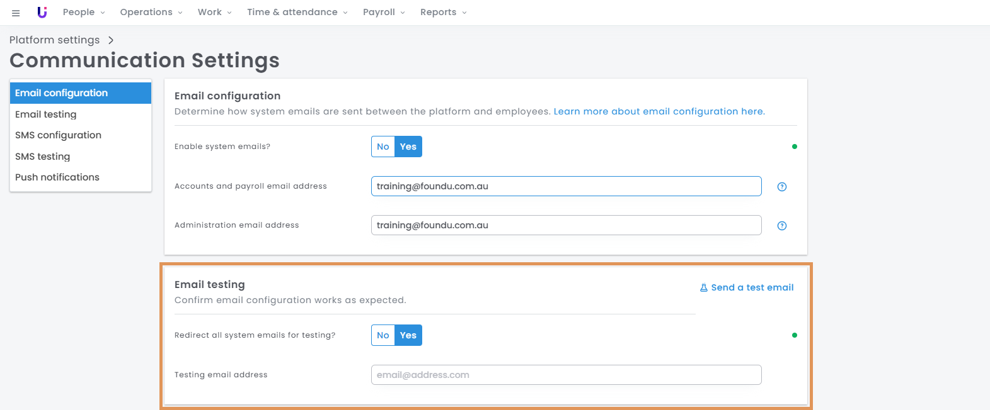The image size is (990, 410).
Task: Click the flask icon for test email
Action: [703, 287]
